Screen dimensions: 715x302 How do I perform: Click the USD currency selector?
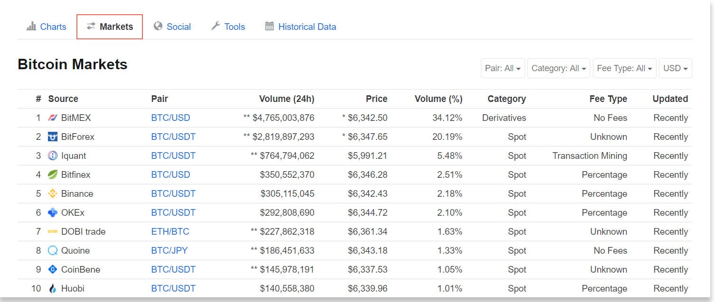click(675, 68)
